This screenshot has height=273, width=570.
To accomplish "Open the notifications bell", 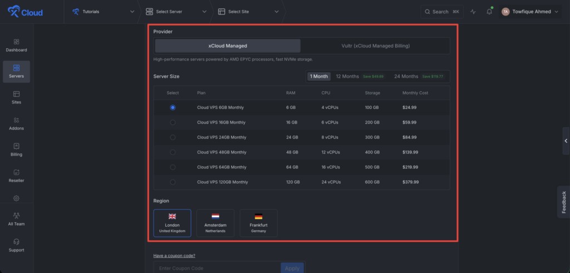I will click(489, 12).
